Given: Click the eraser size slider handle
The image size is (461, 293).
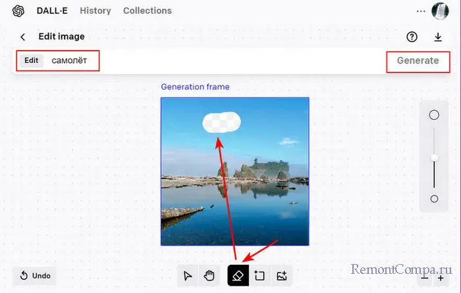Looking at the screenshot, I should click(x=434, y=157).
